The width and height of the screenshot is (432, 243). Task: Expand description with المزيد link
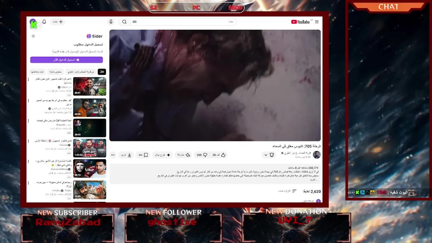coord(314,180)
